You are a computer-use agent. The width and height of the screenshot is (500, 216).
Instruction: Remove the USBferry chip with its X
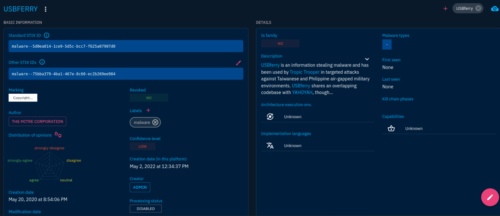coord(478,8)
